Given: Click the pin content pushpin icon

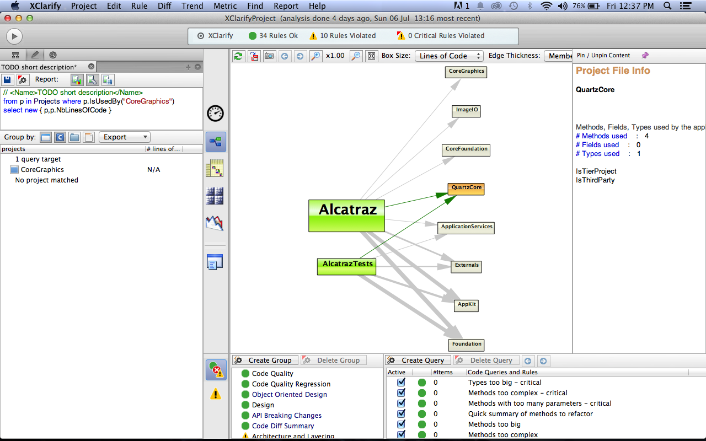Looking at the screenshot, I should click(645, 55).
